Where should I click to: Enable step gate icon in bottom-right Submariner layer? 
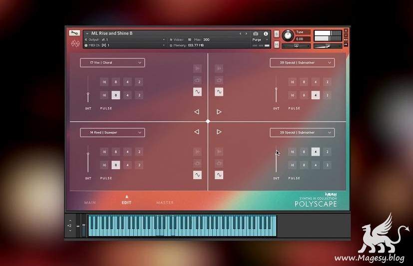[x=219, y=152]
